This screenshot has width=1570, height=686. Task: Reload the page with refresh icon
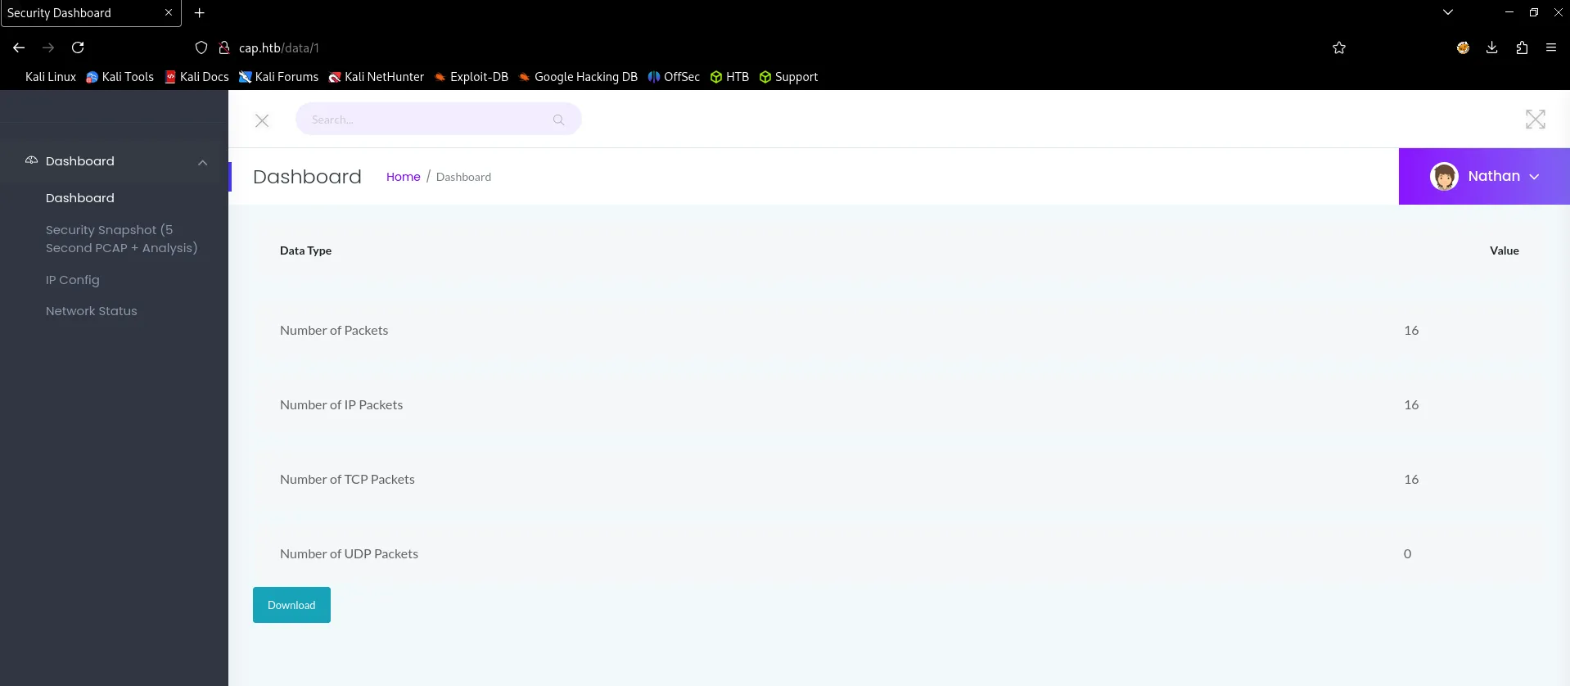[78, 47]
